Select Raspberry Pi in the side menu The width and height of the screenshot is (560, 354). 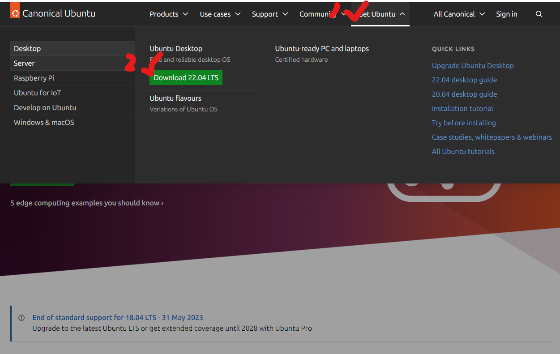73,78
